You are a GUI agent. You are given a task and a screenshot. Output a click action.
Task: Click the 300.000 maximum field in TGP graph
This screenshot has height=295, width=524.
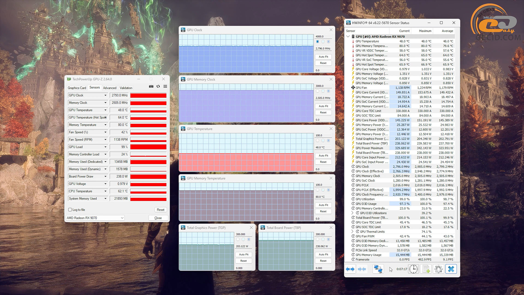coord(244,234)
